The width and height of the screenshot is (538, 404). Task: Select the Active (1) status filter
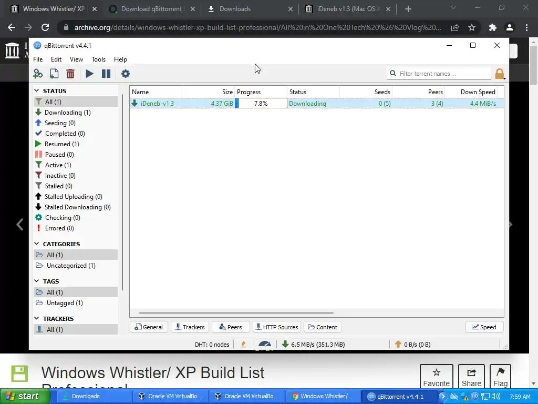58,165
